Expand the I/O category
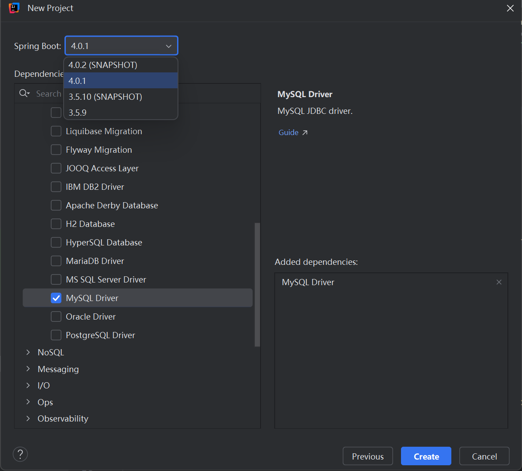Image resolution: width=522 pixels, height=471 pixels. 28,385
